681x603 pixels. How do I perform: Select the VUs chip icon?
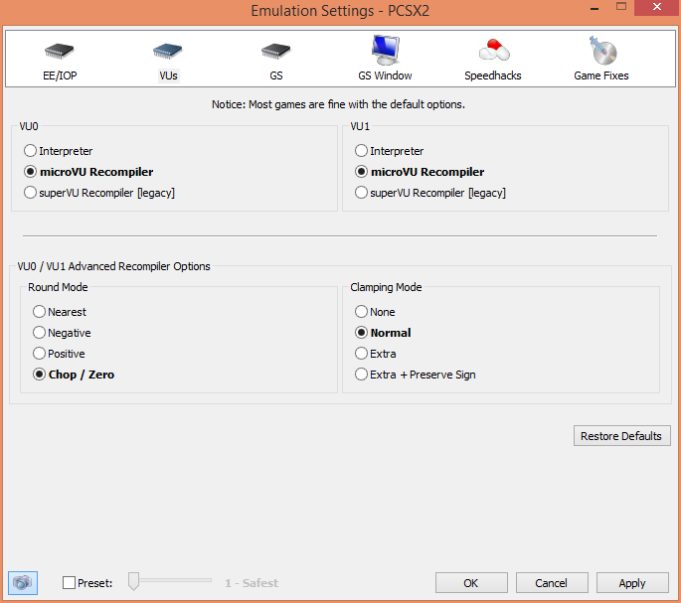[x=168, y=52]
